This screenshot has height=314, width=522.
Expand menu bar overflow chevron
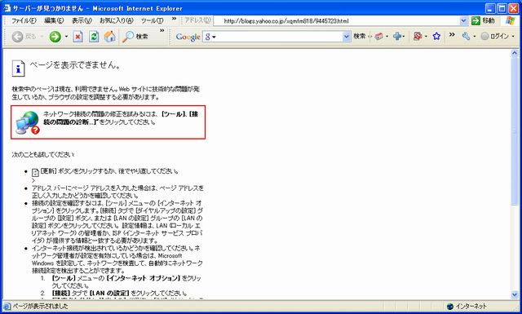(x=174, y=19)
